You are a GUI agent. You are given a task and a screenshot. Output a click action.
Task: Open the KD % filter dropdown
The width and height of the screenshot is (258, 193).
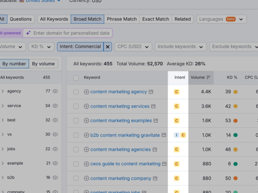pos(41,47)
